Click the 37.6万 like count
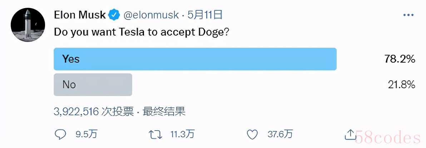The height and width of the screenshot is (148, 426). 280,134
